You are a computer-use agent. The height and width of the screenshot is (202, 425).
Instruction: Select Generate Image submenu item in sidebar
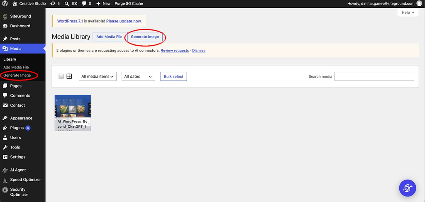[17, 75]
